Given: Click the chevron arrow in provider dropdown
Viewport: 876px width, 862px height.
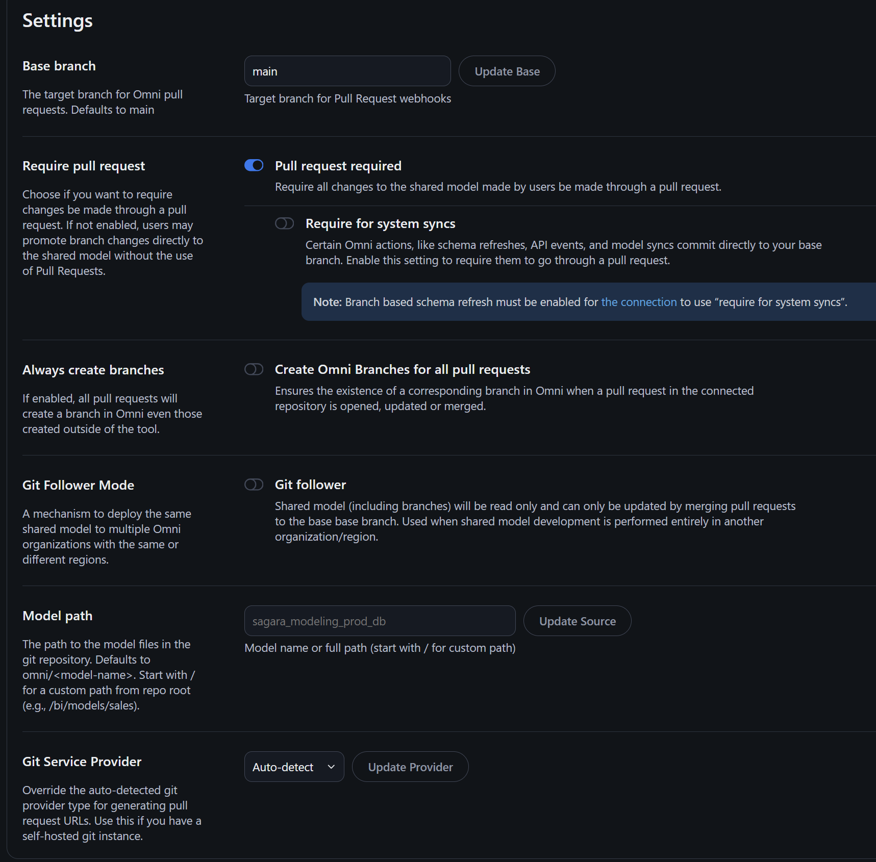Looking at the screenshot, I should click(332, 767).
